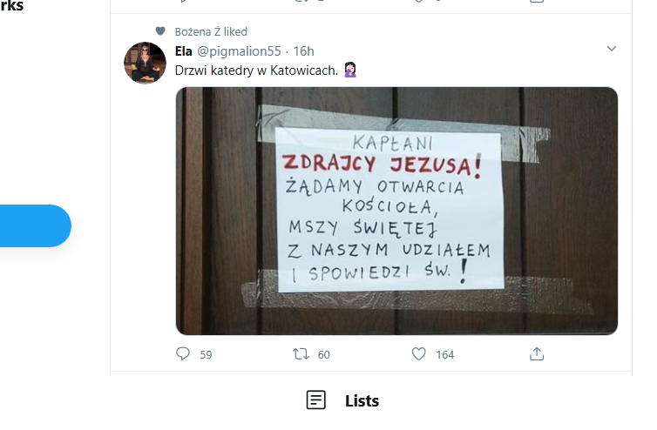Open Ela's profile avatar picture
This screenshot has height=430, width=657.
[145, 63]
